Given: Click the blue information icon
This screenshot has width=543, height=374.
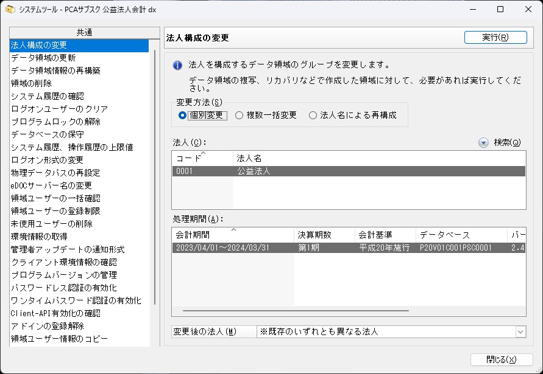Looking at the screenshot, I should point(177,65).
